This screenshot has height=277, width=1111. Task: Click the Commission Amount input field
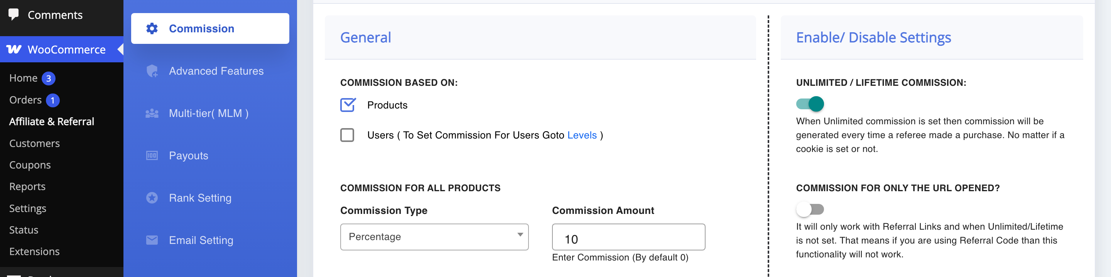pos(628,237)
